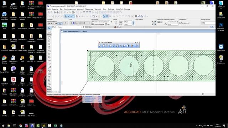Open the Файл menu in ARCHICAD

click(49, 9)
